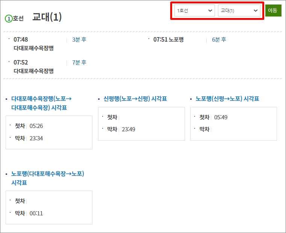The width and height of the screenshot is (286, 233).
Task: Click last train time 23:34
Action: [x=36, y=138]
